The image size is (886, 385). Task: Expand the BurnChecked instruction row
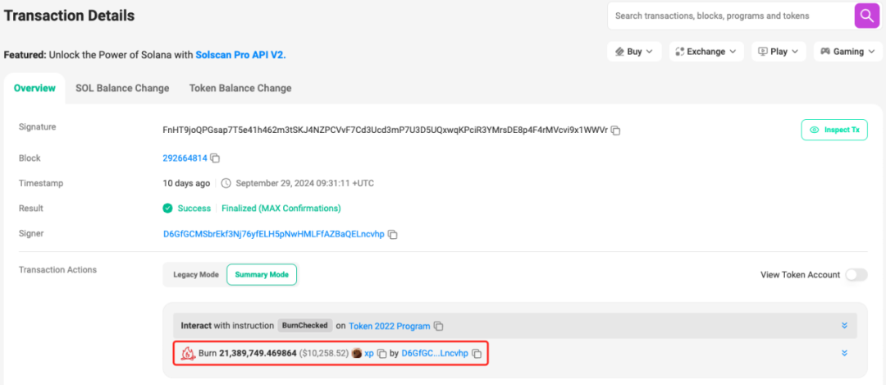844,326
